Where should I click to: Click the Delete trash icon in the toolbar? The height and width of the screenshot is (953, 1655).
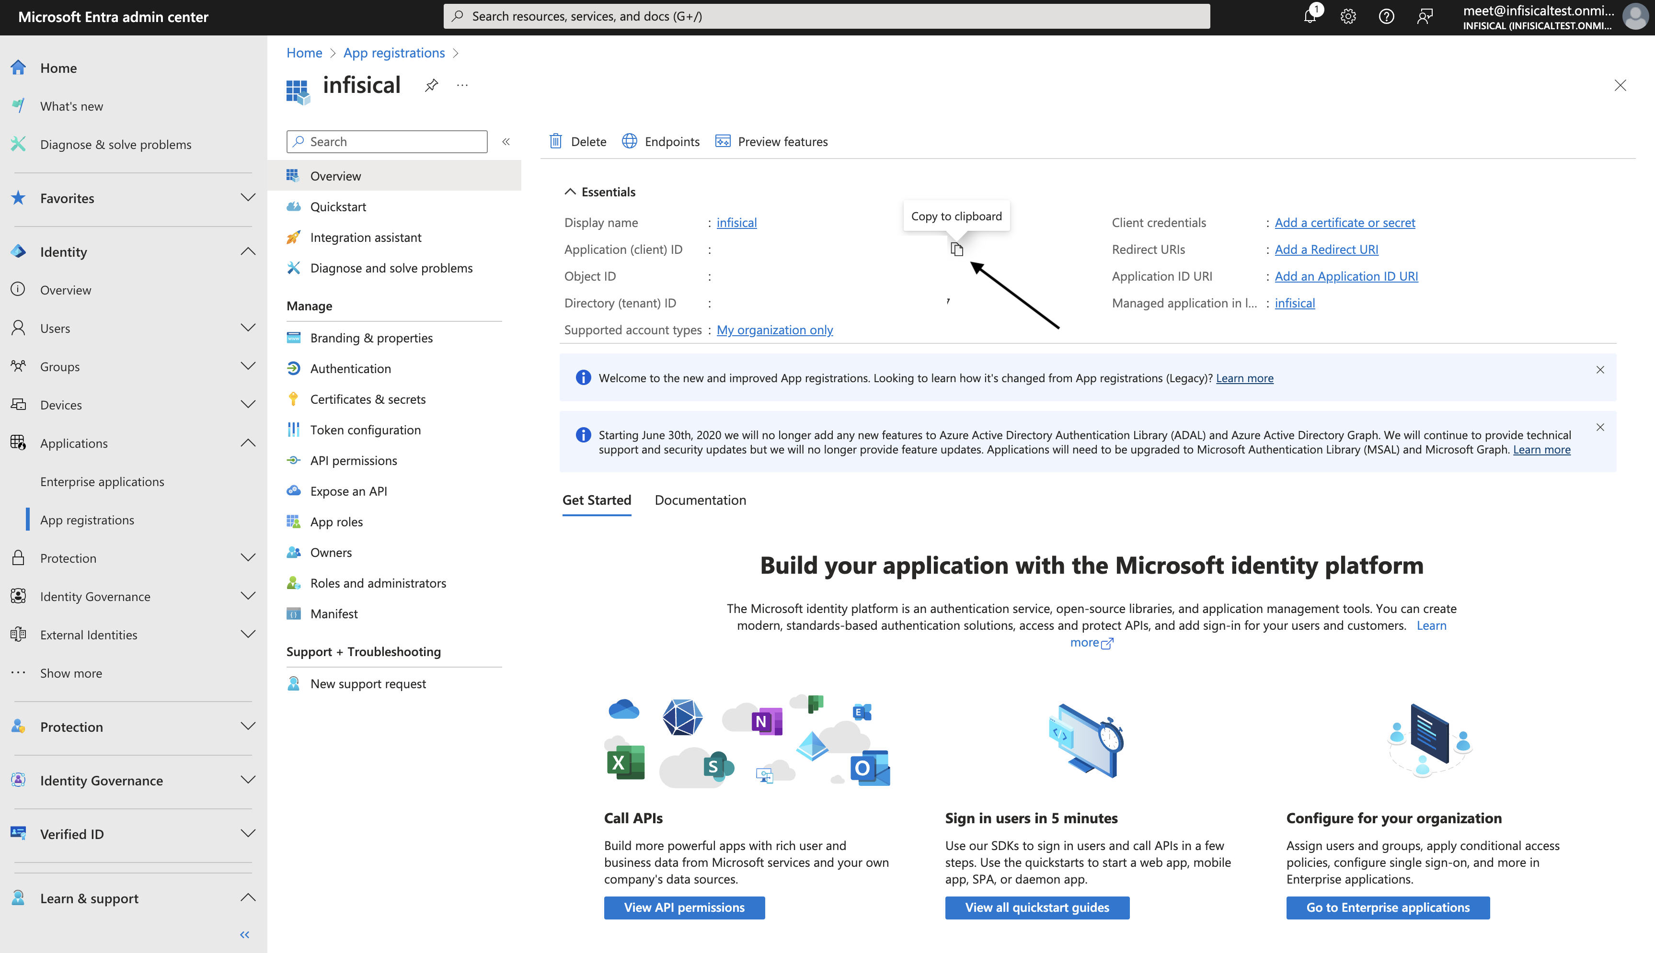[556, 141]
